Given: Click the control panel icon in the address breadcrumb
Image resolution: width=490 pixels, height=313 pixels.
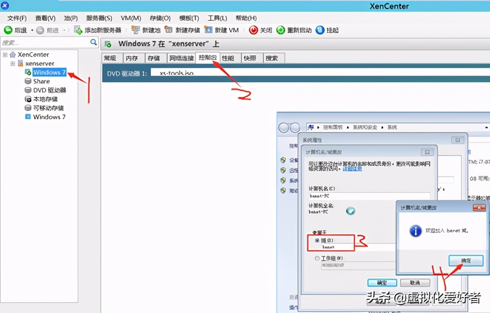Looking at the screenshot, I should pos(310,127).
